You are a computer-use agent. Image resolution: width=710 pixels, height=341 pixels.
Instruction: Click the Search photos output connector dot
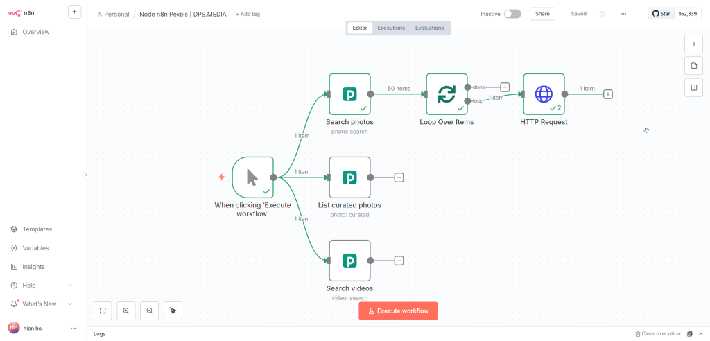[370, 94]
